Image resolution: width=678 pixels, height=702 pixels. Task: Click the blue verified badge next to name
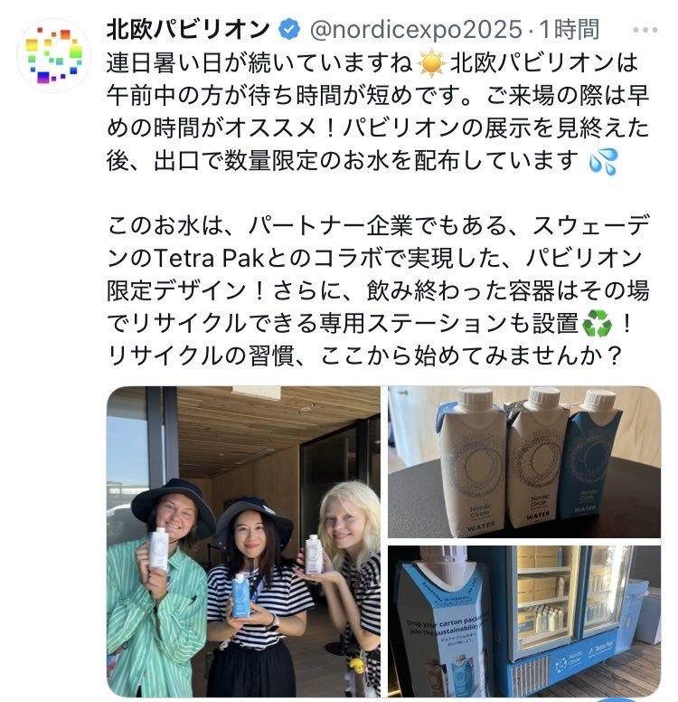point(289,30)
